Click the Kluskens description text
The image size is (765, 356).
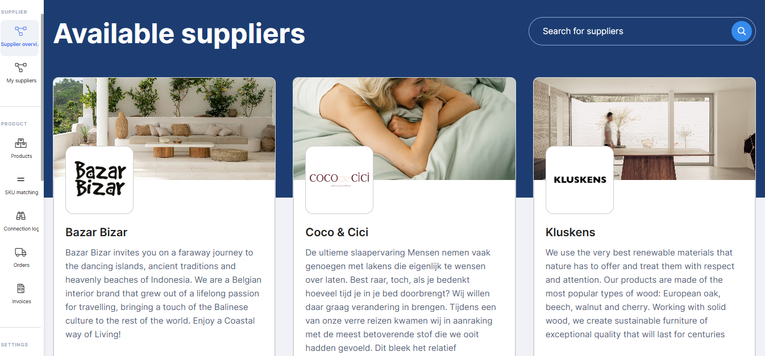point(641,294)
